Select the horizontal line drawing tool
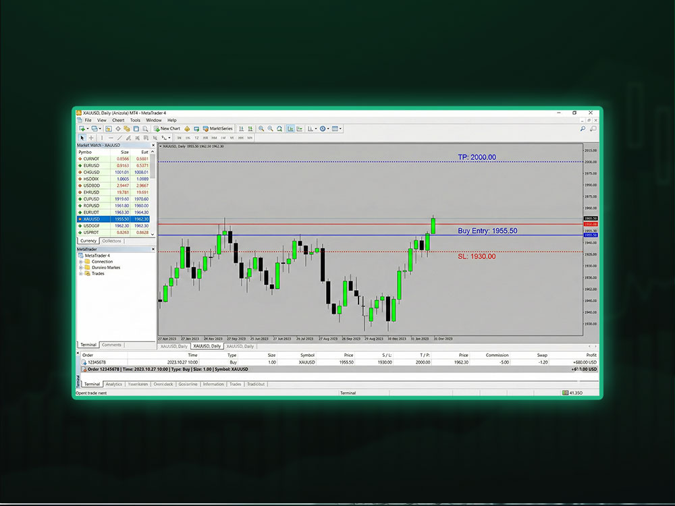 (x=111, y=138)
